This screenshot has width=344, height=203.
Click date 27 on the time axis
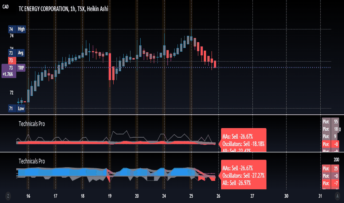[x=252, y=196]
